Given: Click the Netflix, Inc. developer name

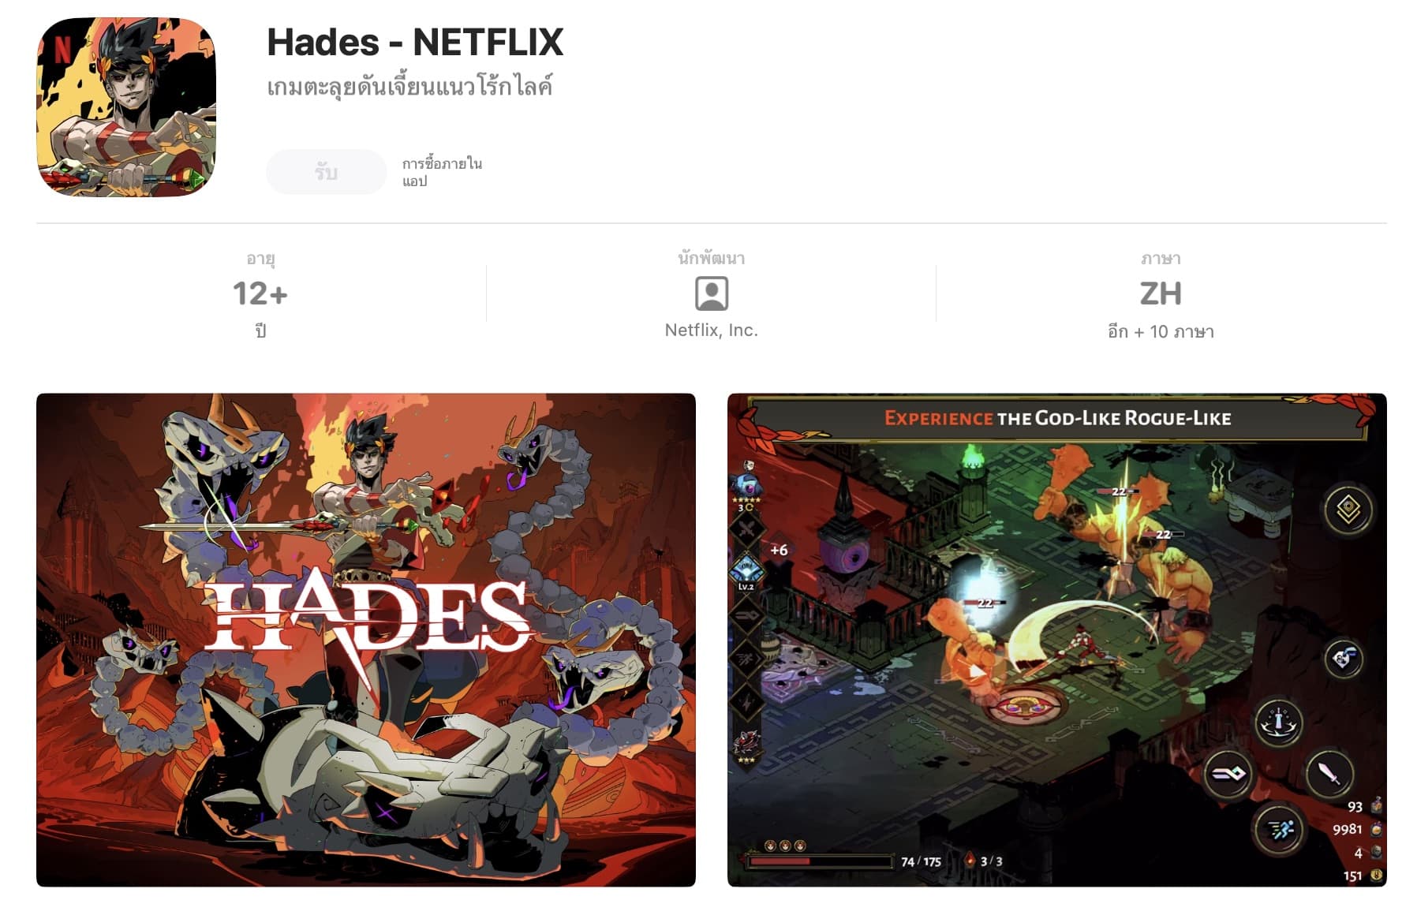Looking at the screenshot, I should [711, 330].
